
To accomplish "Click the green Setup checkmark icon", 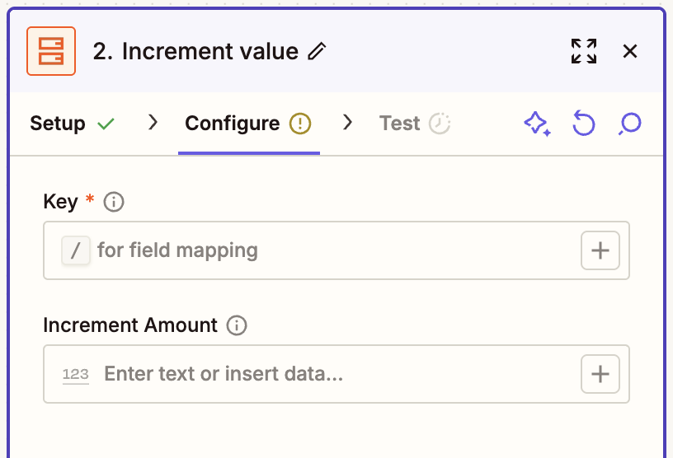I will (x=106, y=124).
